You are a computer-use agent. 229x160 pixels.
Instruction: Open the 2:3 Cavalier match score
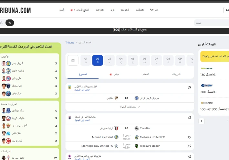pyautogui.click(x=126, y=128)
